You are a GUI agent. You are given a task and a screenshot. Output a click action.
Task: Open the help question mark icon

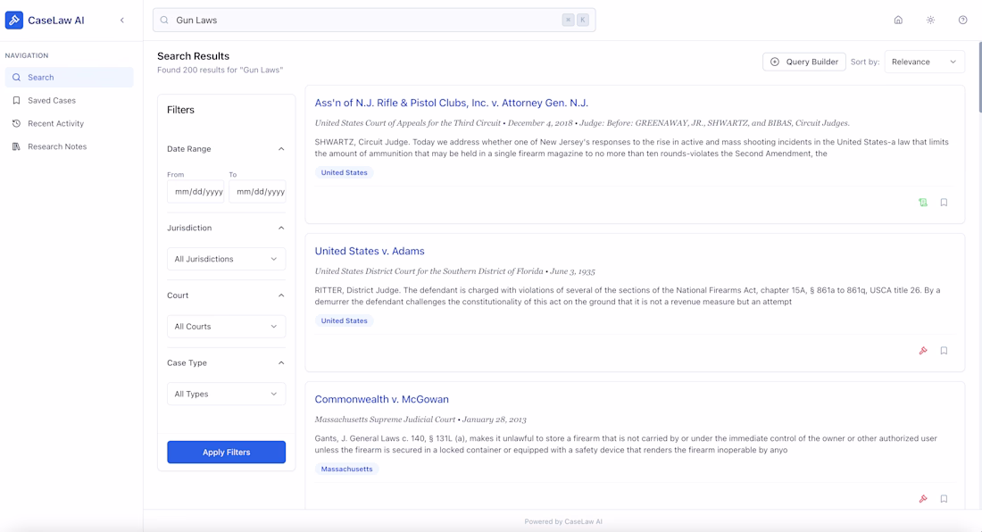(962, 20)
